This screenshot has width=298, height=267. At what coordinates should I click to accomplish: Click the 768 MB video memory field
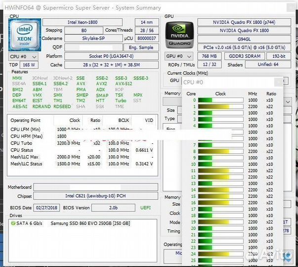pyautogui.click(x=210, y=56)
